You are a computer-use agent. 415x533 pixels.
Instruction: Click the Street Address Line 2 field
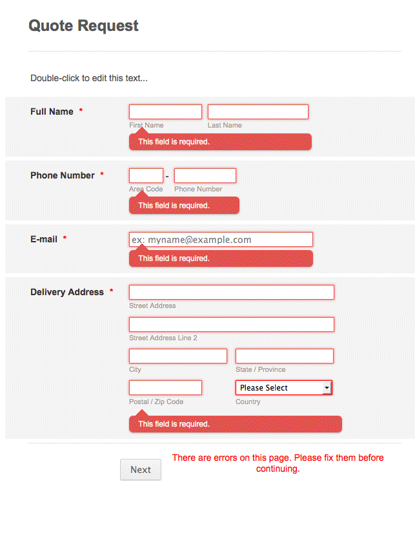(230, 324)
